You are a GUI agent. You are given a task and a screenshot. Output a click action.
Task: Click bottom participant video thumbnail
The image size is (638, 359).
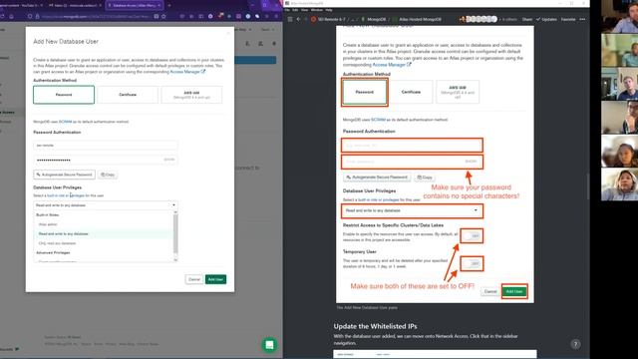(620, 183)
